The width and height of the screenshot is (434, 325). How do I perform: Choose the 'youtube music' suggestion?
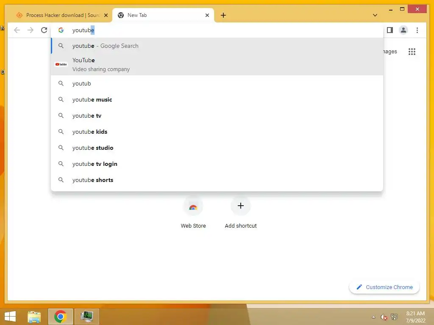click(x=217, y=99)
